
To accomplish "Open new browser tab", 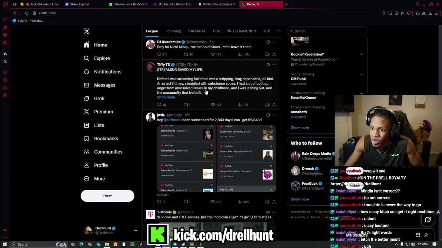I will point(286,4).
